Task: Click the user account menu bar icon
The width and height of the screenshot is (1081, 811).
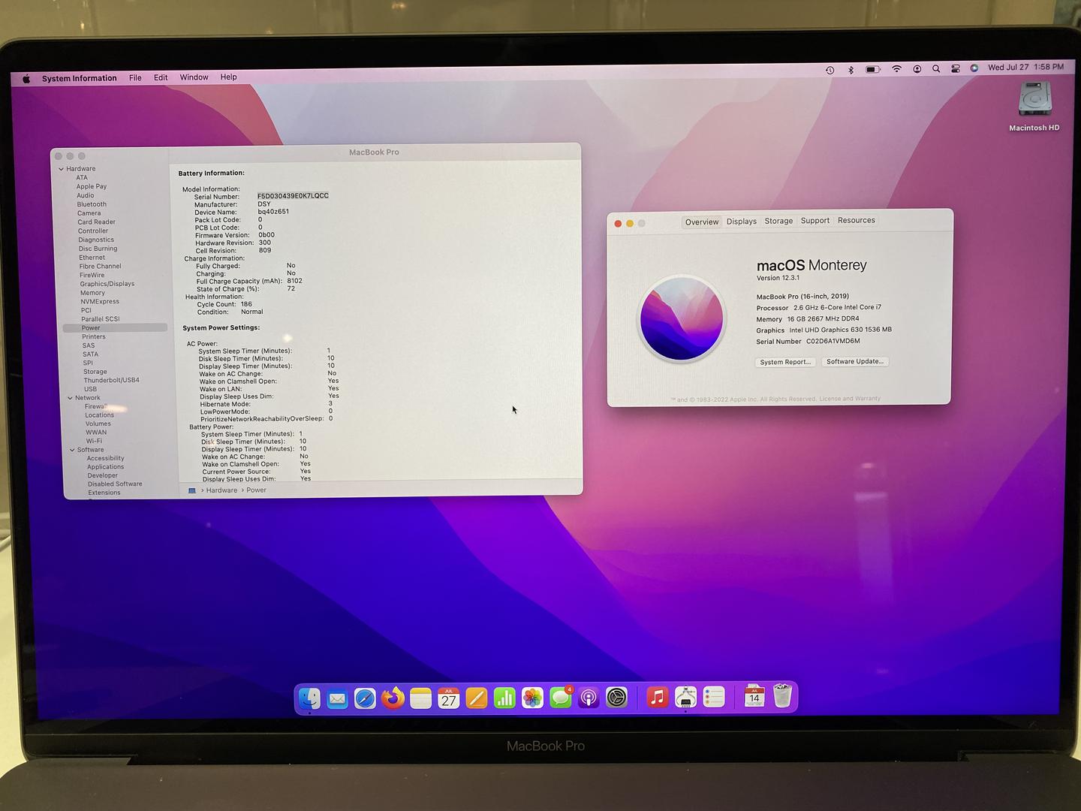Action: coord(917,69)
